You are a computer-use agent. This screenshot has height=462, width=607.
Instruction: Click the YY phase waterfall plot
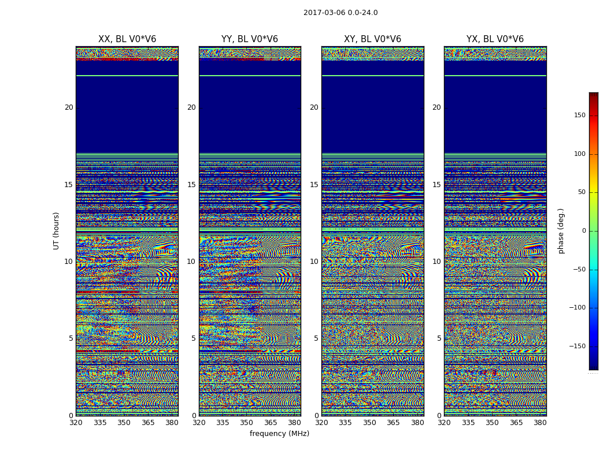(250, 231)
